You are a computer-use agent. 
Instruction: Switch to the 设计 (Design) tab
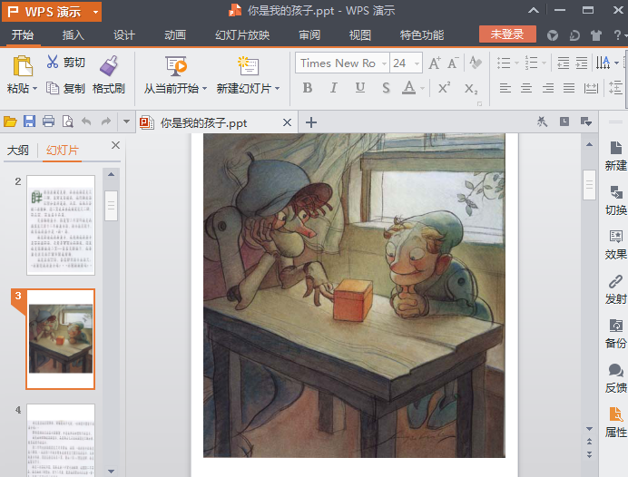click(124, 35)
